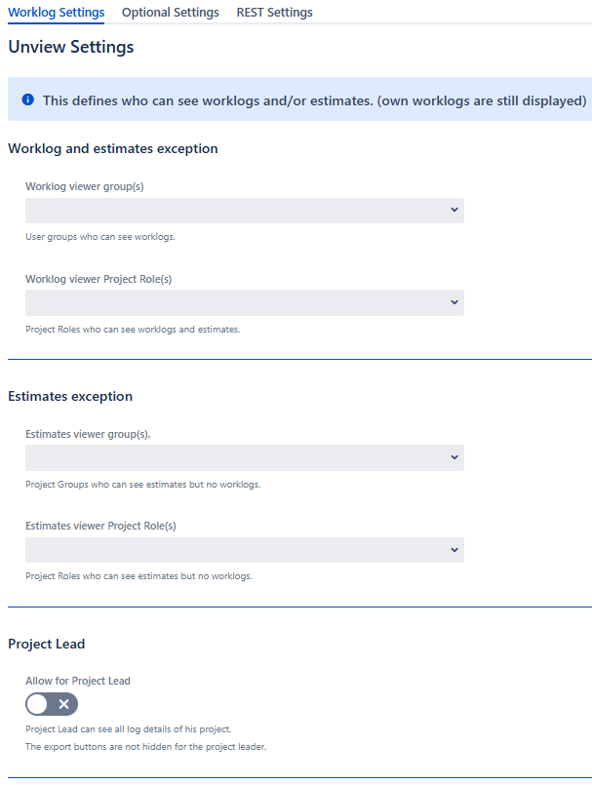Open the Worklog viewer Project Role(s) dropdown
This screenshot has width=592, height=785.
coord(244,302)
